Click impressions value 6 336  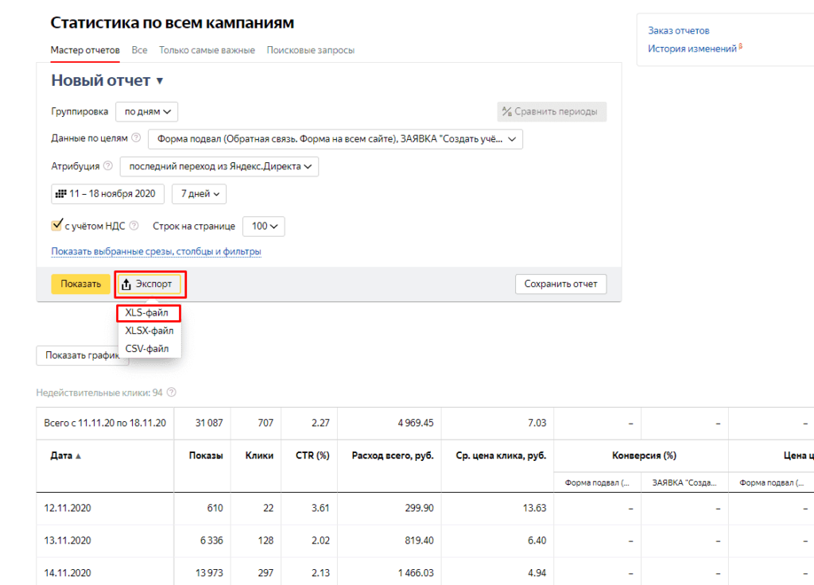(211, 540)
